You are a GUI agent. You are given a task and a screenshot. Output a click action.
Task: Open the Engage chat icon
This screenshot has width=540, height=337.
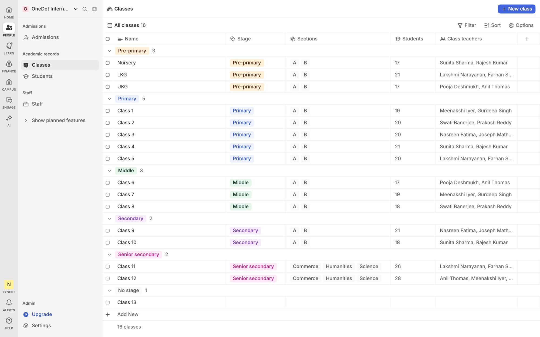(x=9, y=100)
